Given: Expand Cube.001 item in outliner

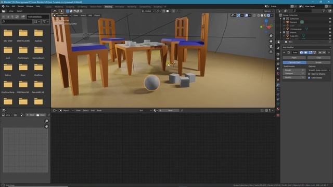Looking at the screenshot, I should (284, 36).
